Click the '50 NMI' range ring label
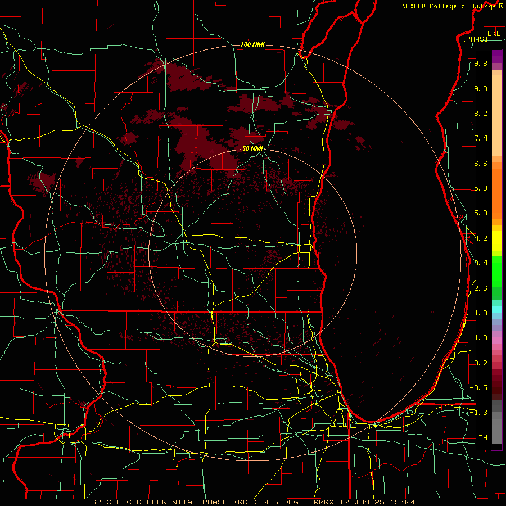506x506 pixels. pos(252,148)
